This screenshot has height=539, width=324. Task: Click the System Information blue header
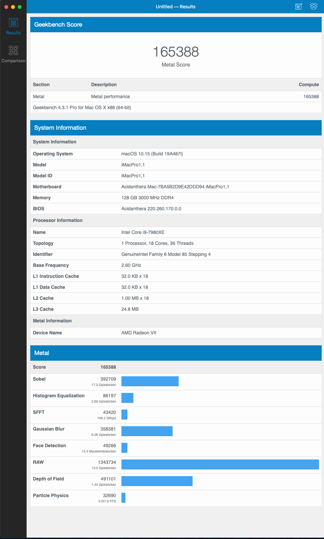(x=176, y=128)
